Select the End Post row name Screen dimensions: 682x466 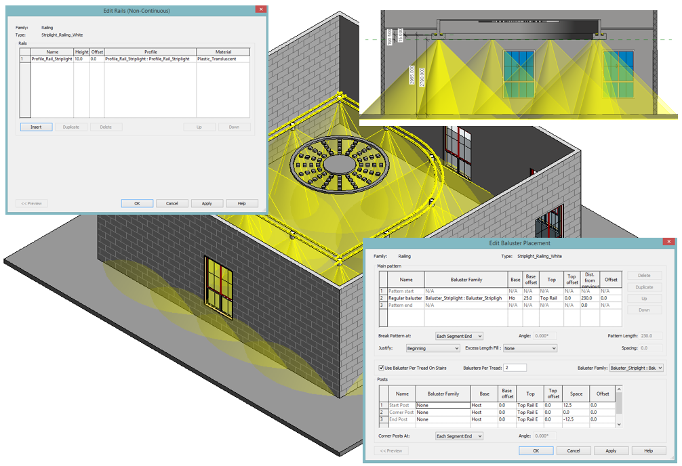(x=401, y=419)
